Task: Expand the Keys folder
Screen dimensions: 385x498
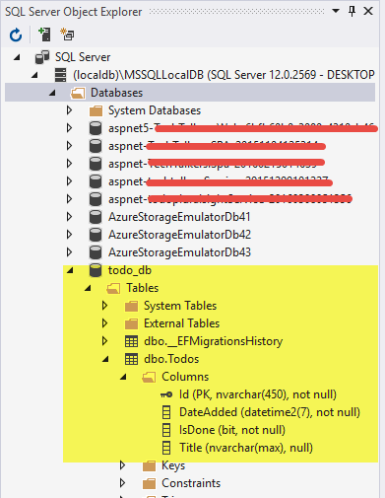Action: pos(122,465)
